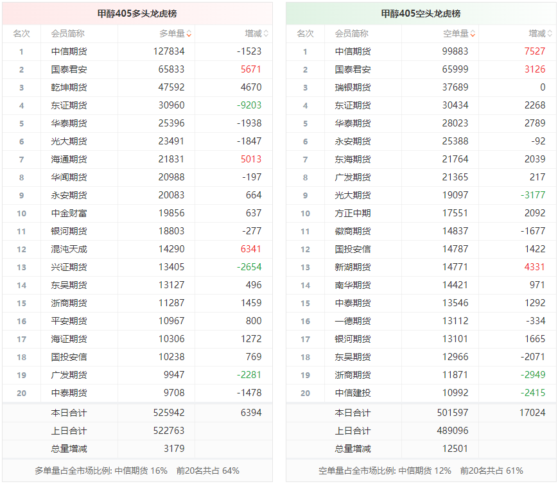This screenshot has width=558, height=484.
Task: Select 混沌天成 row name
Action: point(69,249)
